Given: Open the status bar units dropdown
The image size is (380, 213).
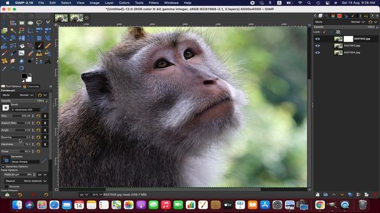Looking at the screenshot, I should click(x=84, y=195).
